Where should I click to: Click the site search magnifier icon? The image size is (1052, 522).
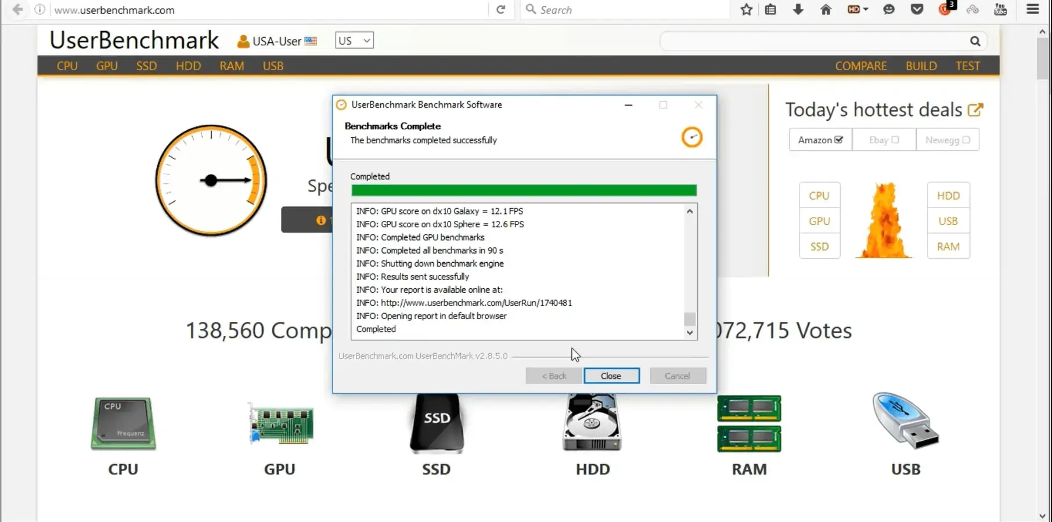pyautogui.click(x=975, y=41)
